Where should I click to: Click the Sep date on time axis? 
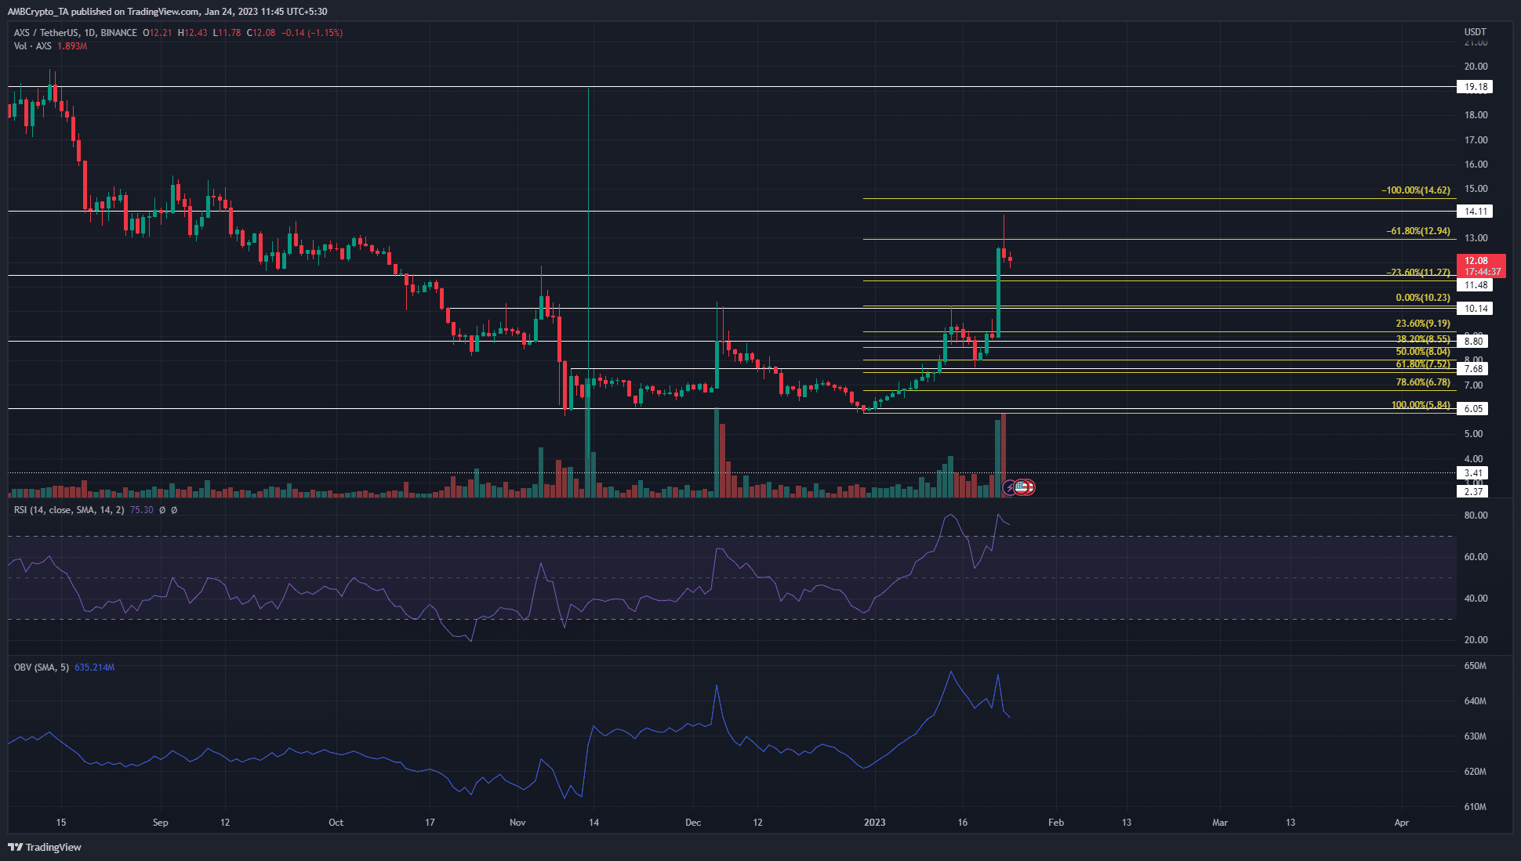click(x=160, y=823)
